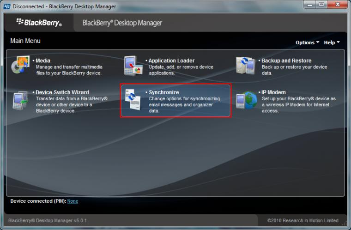Minimize the Desktop Manager window
Viewport: 351px width, 230px height.
310,5
